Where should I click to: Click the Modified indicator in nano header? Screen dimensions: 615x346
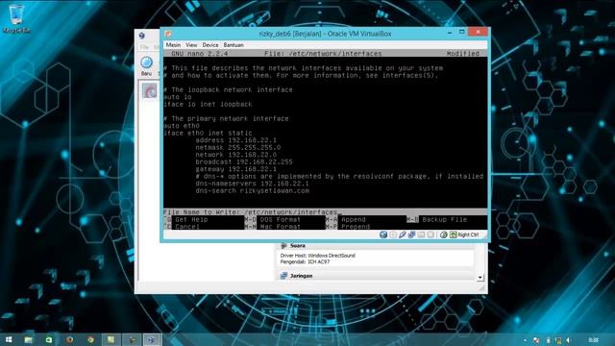463,54
